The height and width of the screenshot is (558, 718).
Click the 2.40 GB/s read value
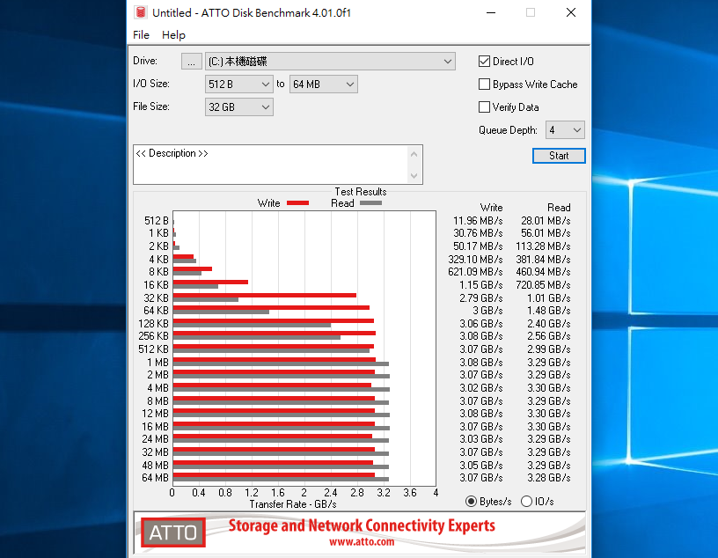[548, 324]
